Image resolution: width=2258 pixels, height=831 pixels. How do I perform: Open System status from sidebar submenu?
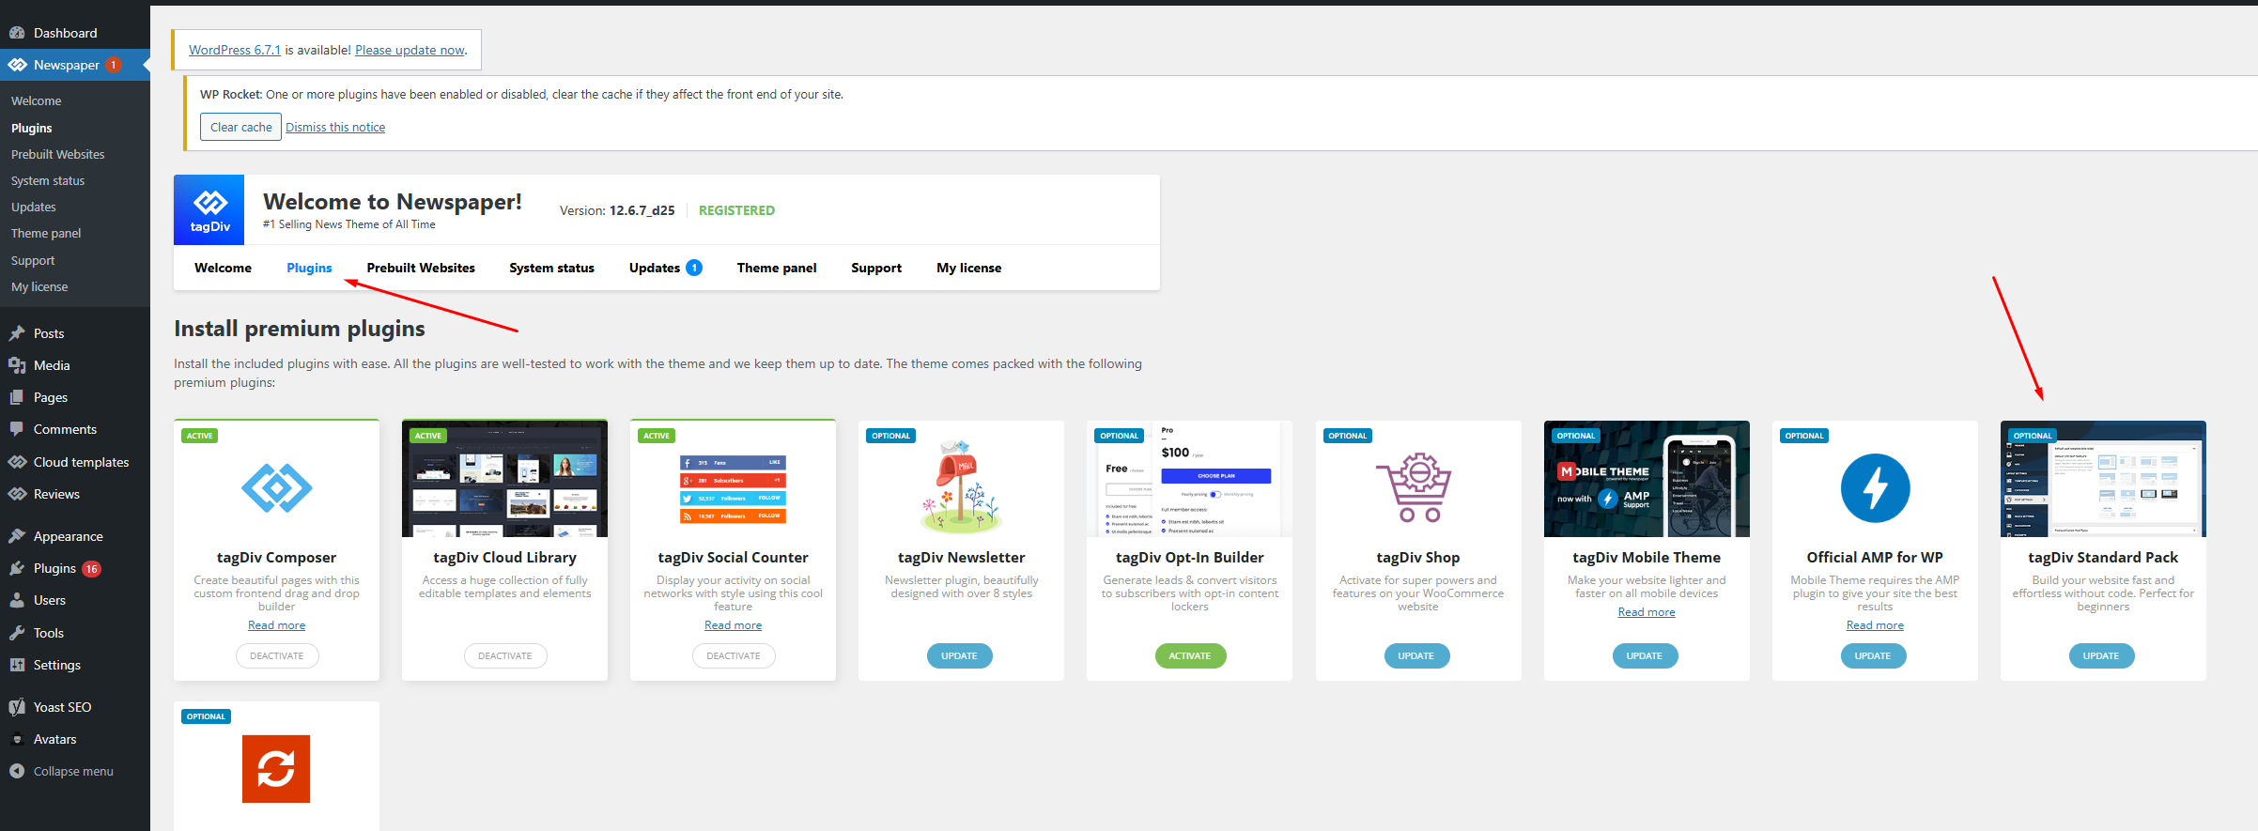click(48, 180)
